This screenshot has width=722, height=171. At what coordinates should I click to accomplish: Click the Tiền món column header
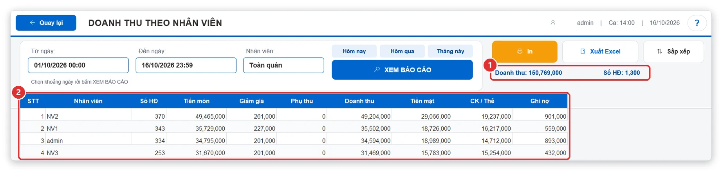197,101
